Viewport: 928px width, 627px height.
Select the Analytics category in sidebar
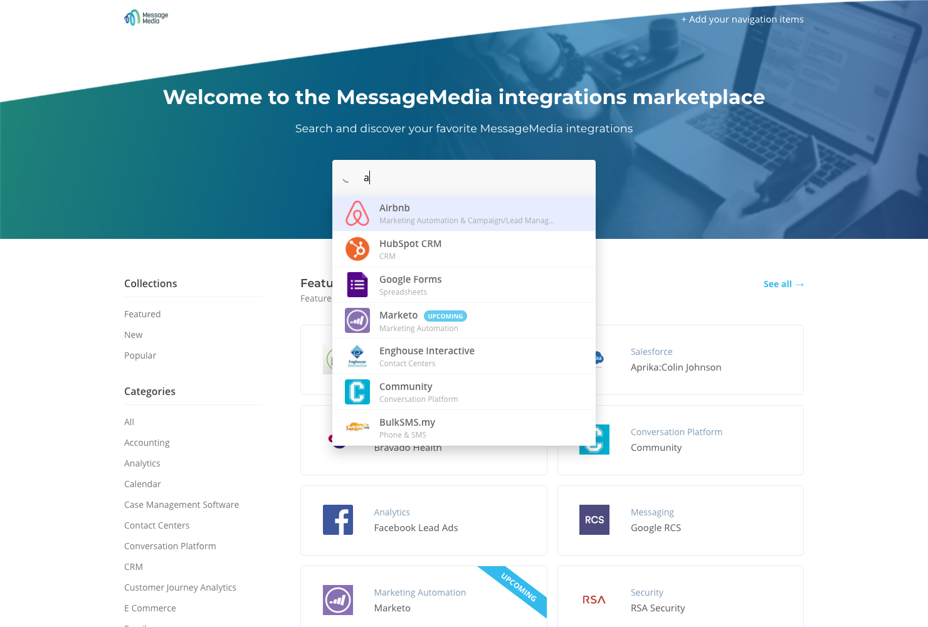(x=142, y=463)
